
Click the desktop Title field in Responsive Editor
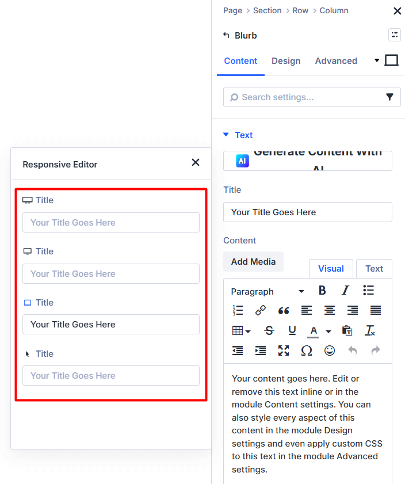click(x=110, y=222)
